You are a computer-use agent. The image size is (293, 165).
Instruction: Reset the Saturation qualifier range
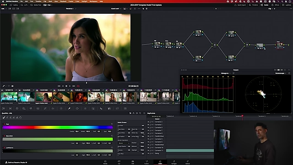(112, 136)
